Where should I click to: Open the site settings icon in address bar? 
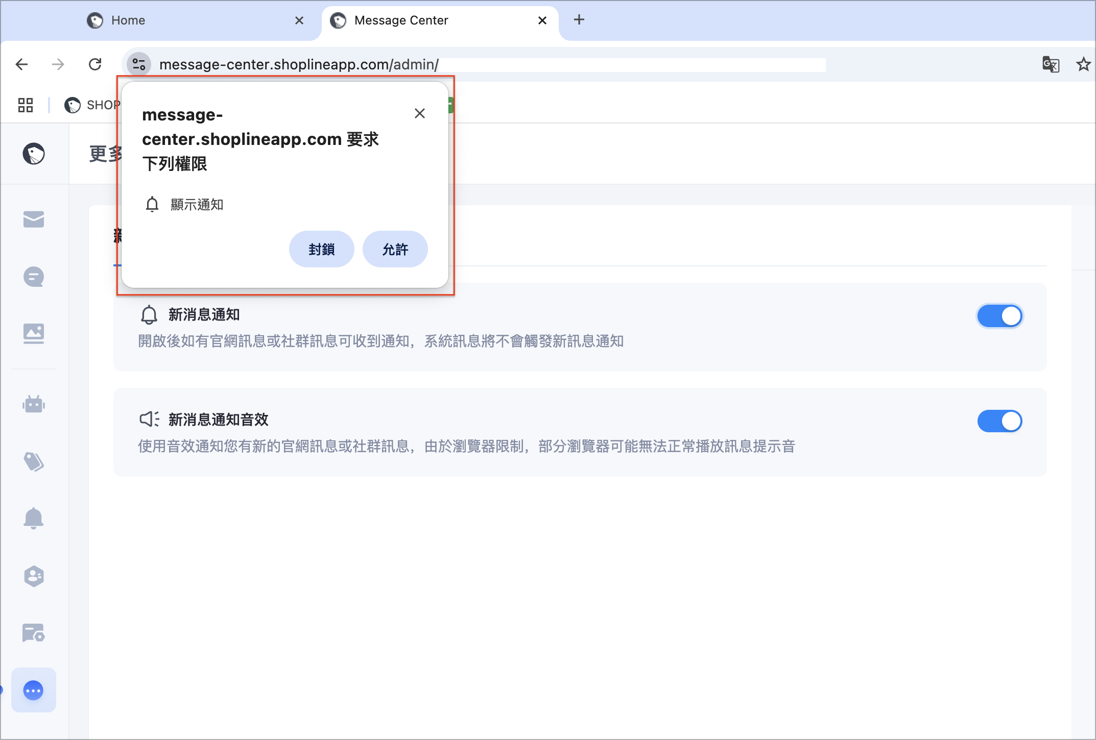[x=139, y=64]
